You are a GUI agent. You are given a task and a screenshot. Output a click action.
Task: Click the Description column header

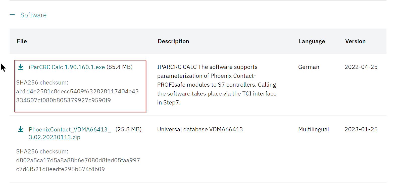(x=173, y=41)
